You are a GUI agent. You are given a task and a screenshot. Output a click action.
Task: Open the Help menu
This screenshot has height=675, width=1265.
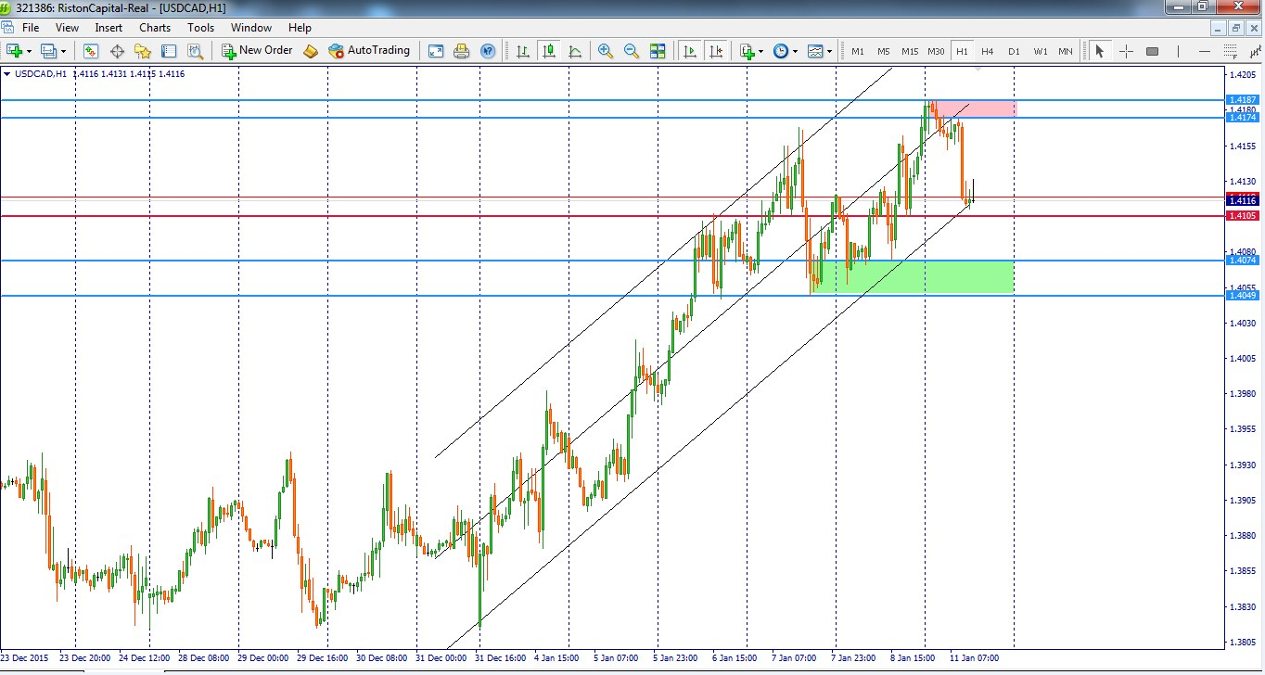[300, 28]
